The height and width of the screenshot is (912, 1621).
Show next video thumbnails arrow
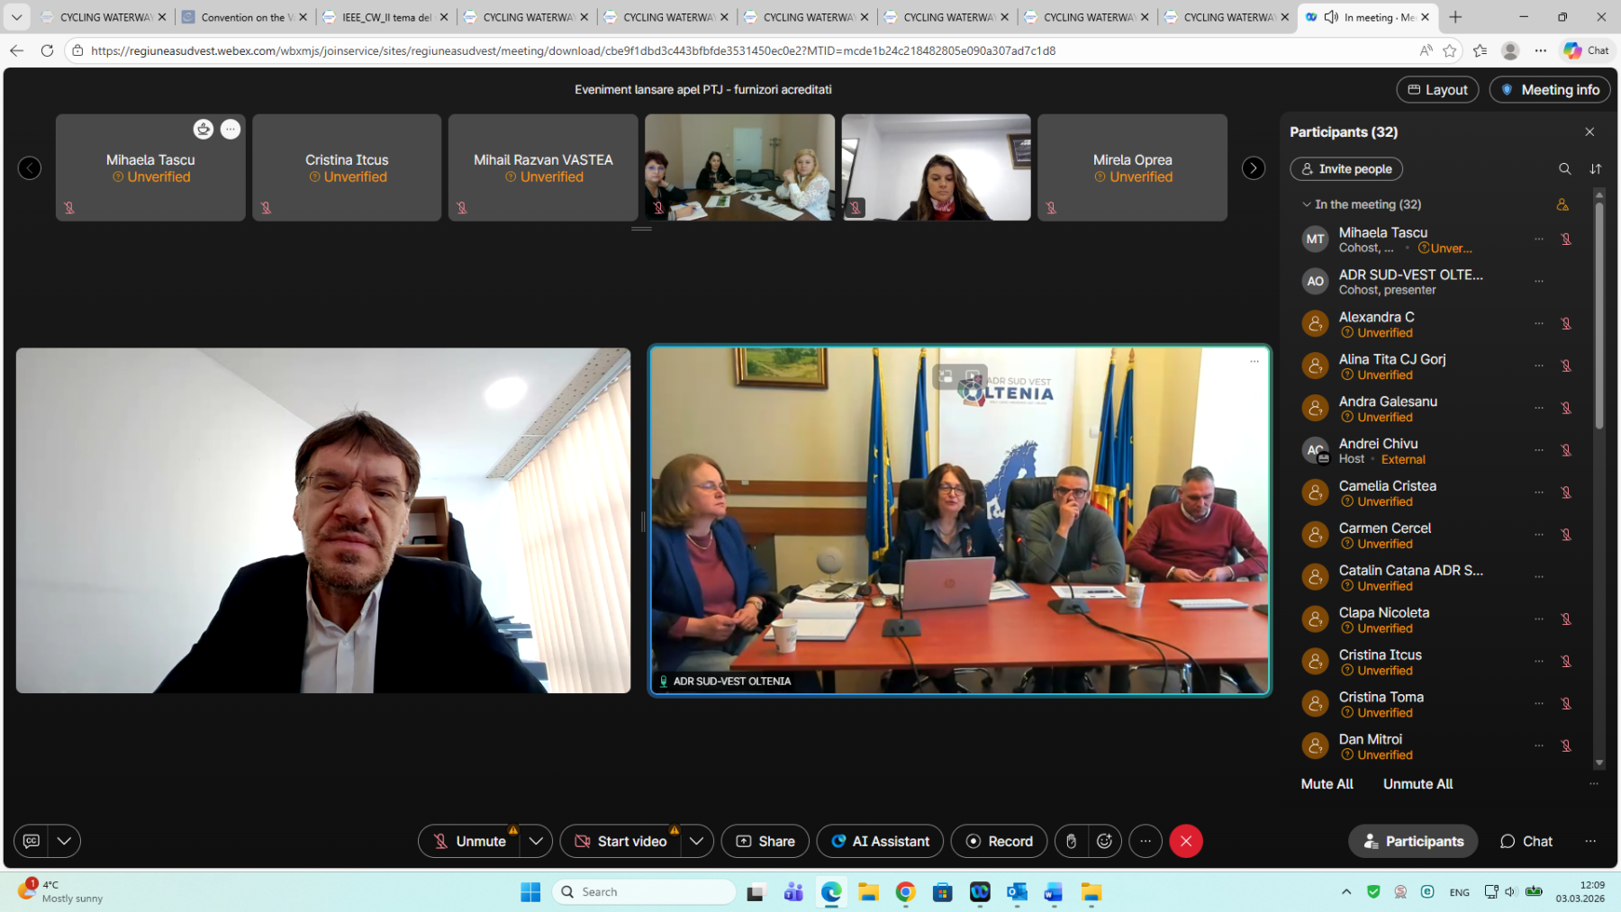tap(1253, 168)
